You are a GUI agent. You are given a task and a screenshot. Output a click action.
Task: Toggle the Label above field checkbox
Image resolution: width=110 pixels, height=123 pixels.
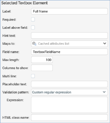(x=33, y=28)
